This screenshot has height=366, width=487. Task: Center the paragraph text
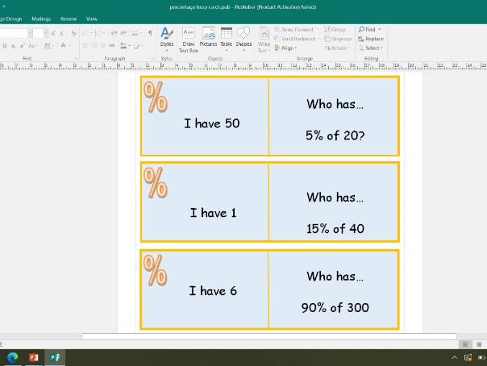(94, 46)
